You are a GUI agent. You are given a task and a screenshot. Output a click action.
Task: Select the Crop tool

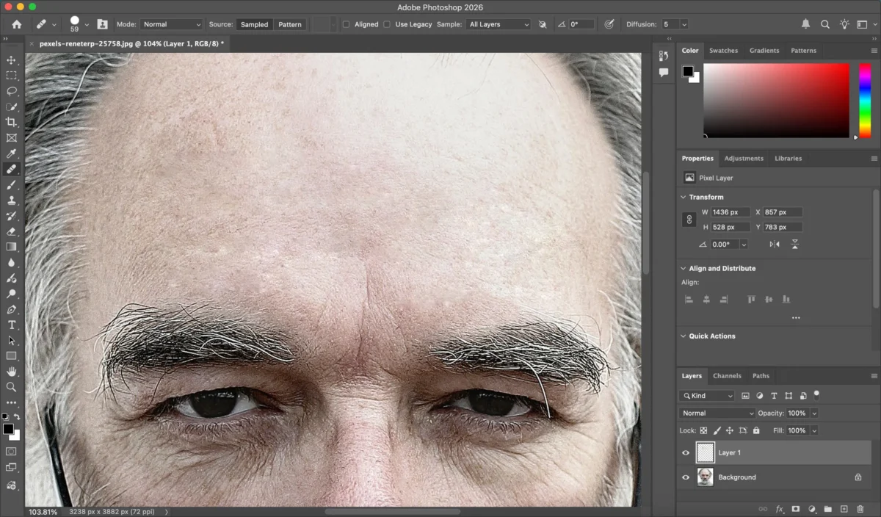click(11, 122)
